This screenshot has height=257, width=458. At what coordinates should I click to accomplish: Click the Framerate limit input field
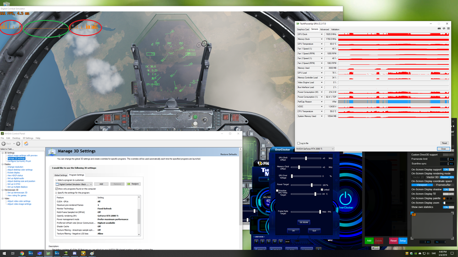tap(447, 159)
